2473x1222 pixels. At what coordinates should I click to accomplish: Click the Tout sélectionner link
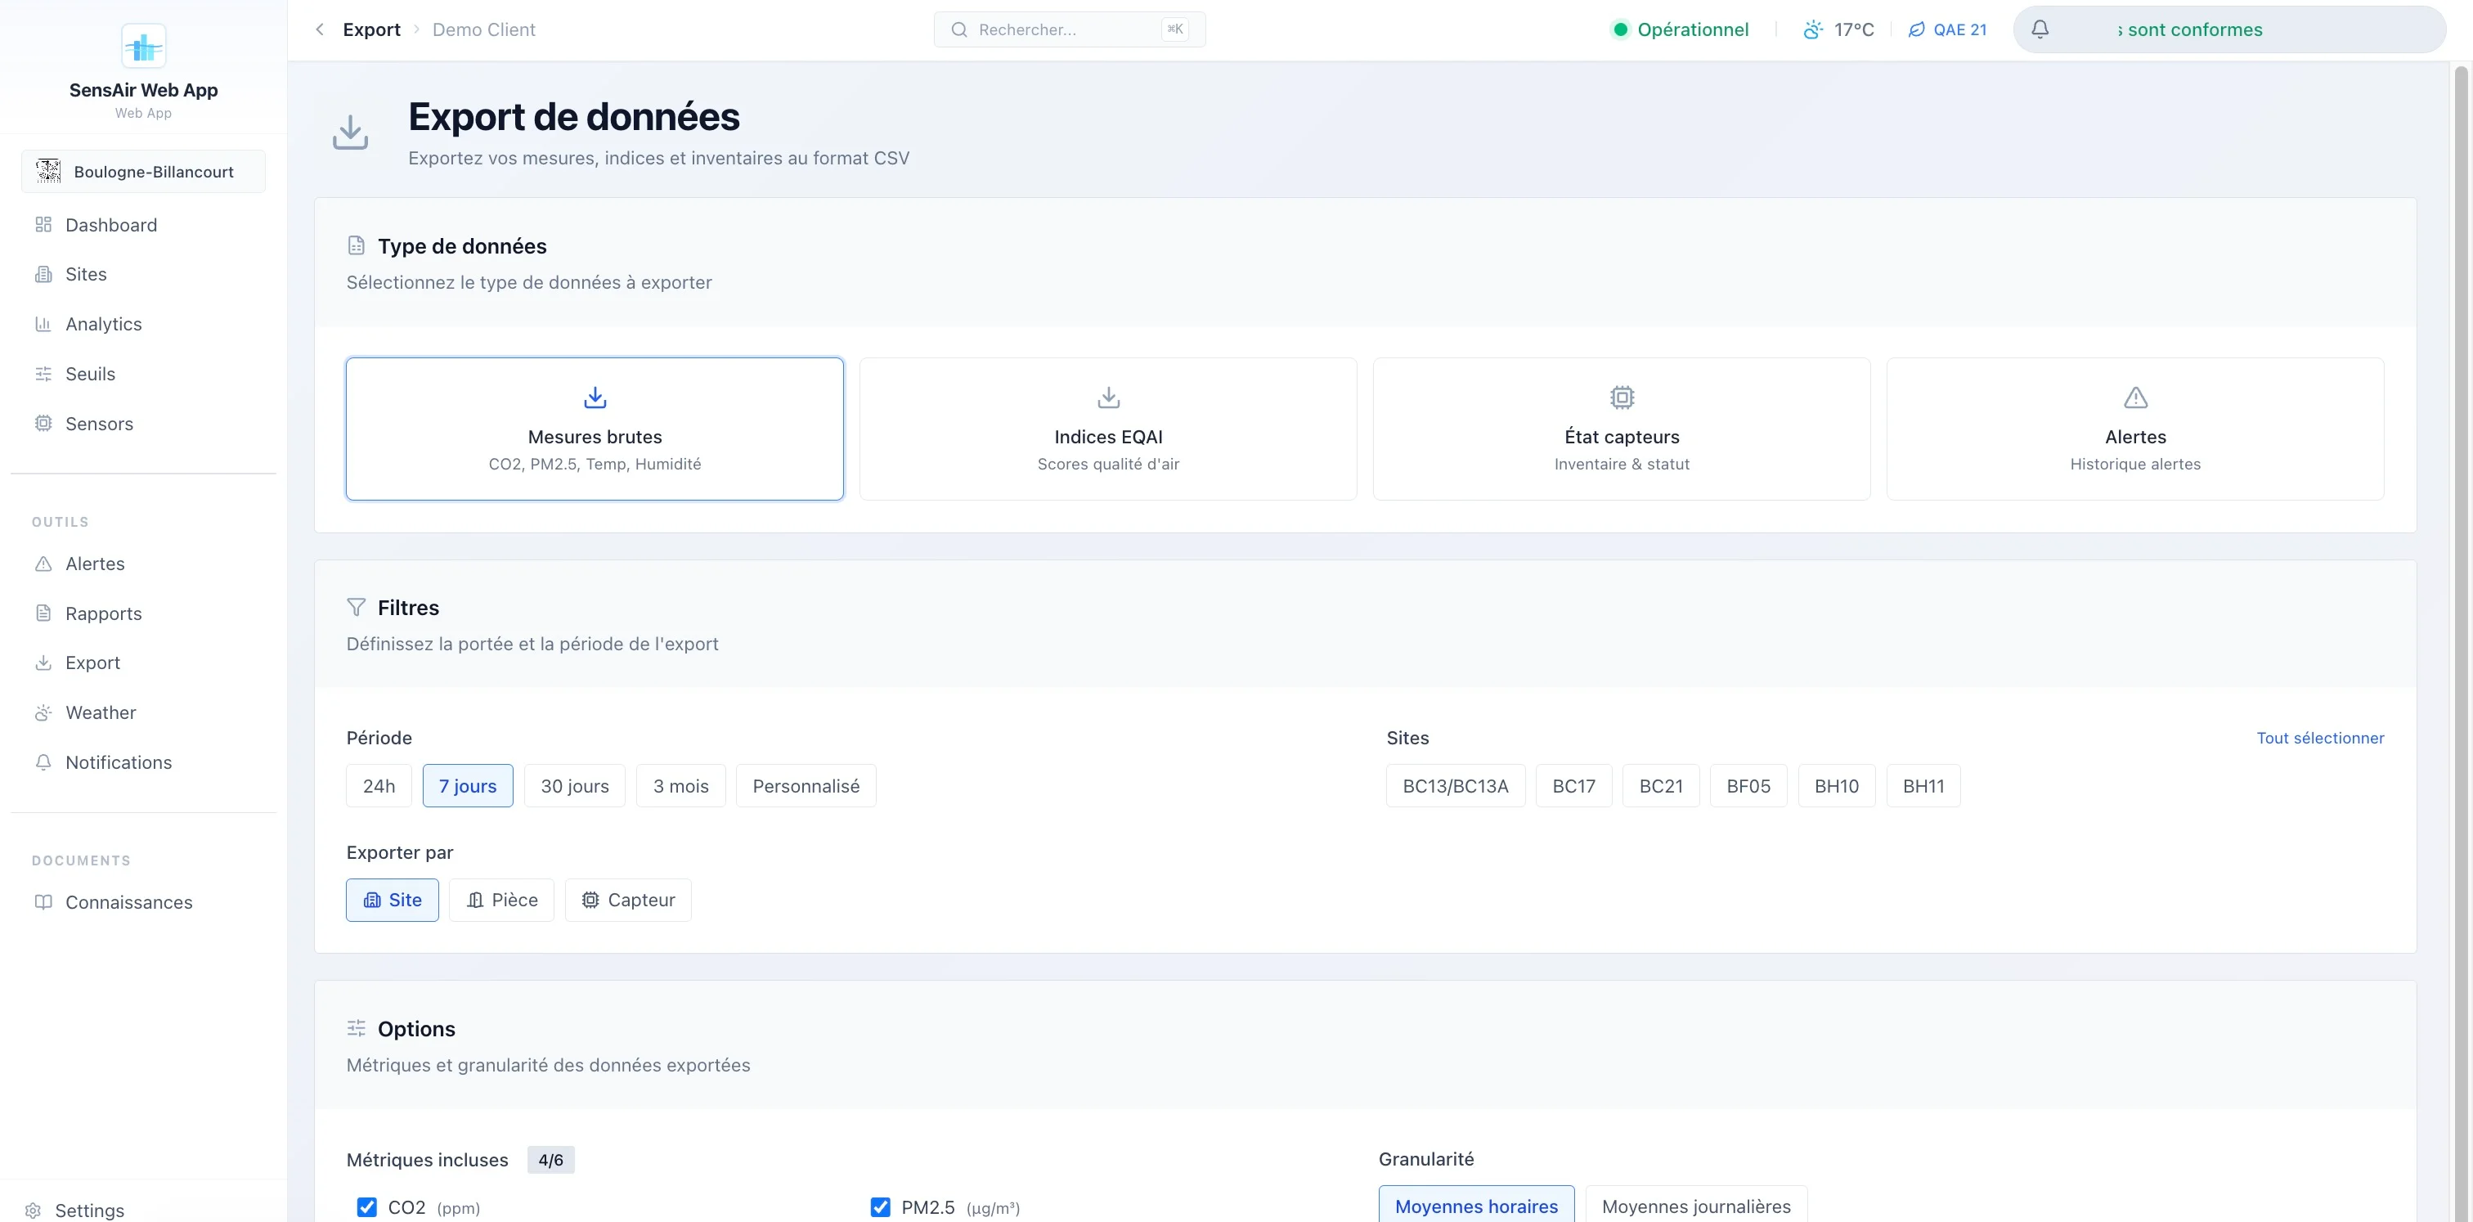(2320, 739)
